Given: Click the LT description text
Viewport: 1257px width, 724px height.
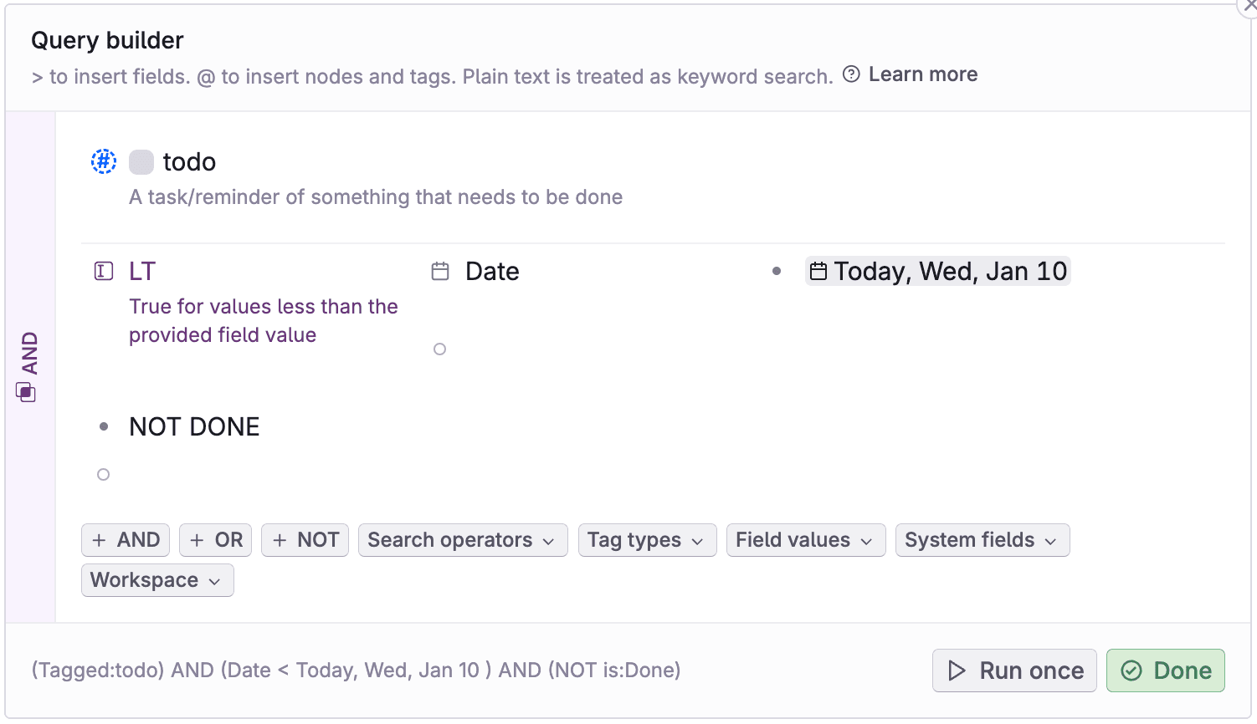Looking at the screenshot, I should [264, 321].
